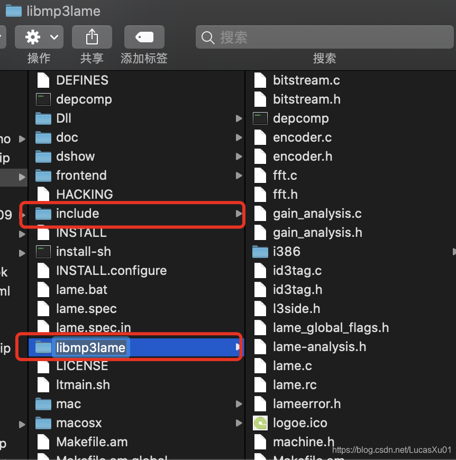Expand the macosx folder arrow

point(239,423)
